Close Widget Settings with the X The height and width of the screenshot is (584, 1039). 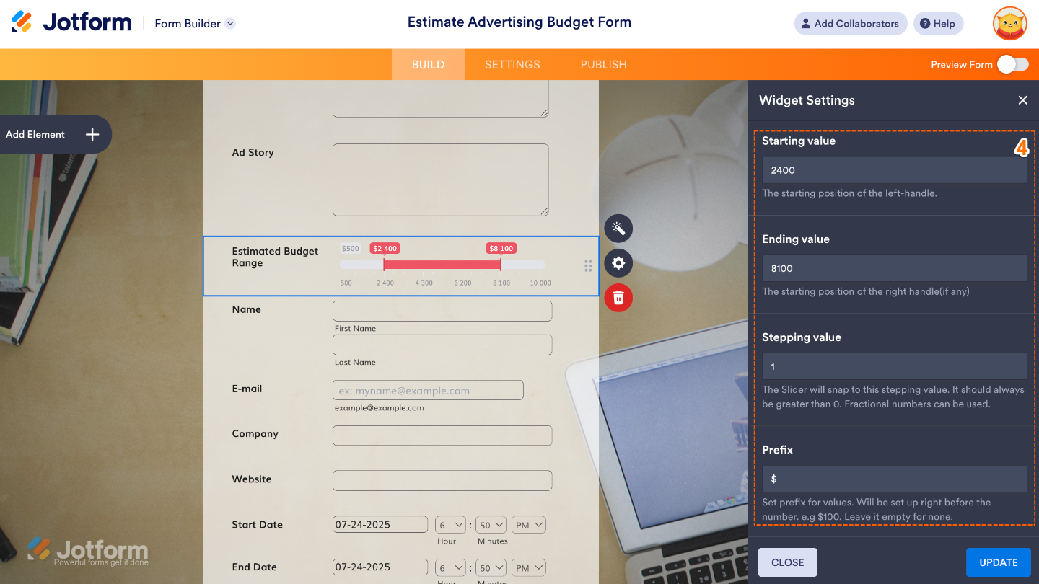point(1022,100)
